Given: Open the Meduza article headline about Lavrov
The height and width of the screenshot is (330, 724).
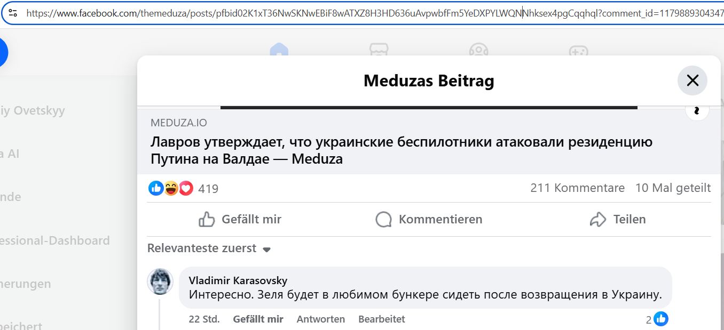Looking at the screenshot, I should point(400,150).
